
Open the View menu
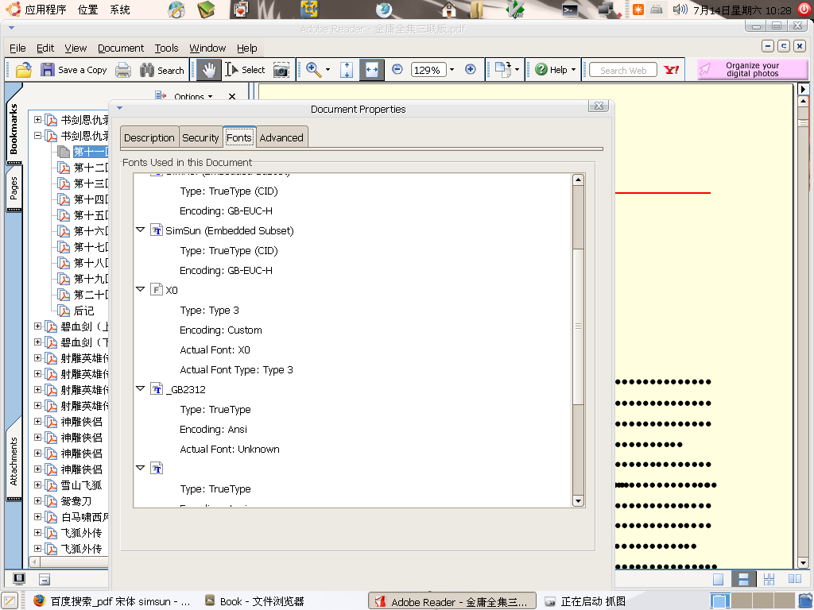[x=76, y=48]
